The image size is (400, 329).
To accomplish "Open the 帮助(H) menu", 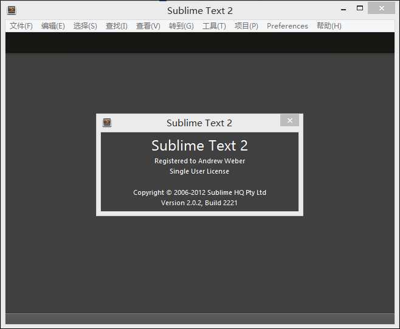I will [x=329, y=26].
